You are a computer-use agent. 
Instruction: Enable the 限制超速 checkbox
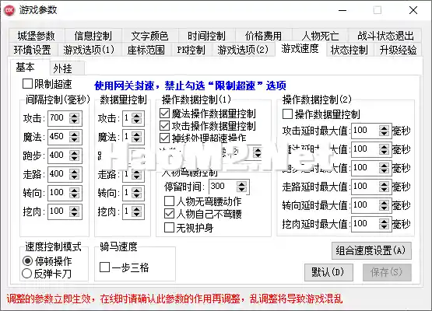coord(47,84)
